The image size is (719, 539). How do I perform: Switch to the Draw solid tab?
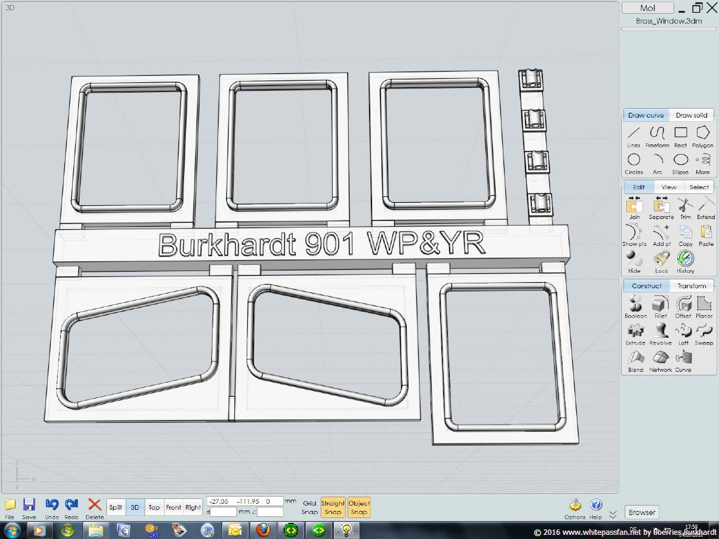pyautogui.click(x=692, y=115)
